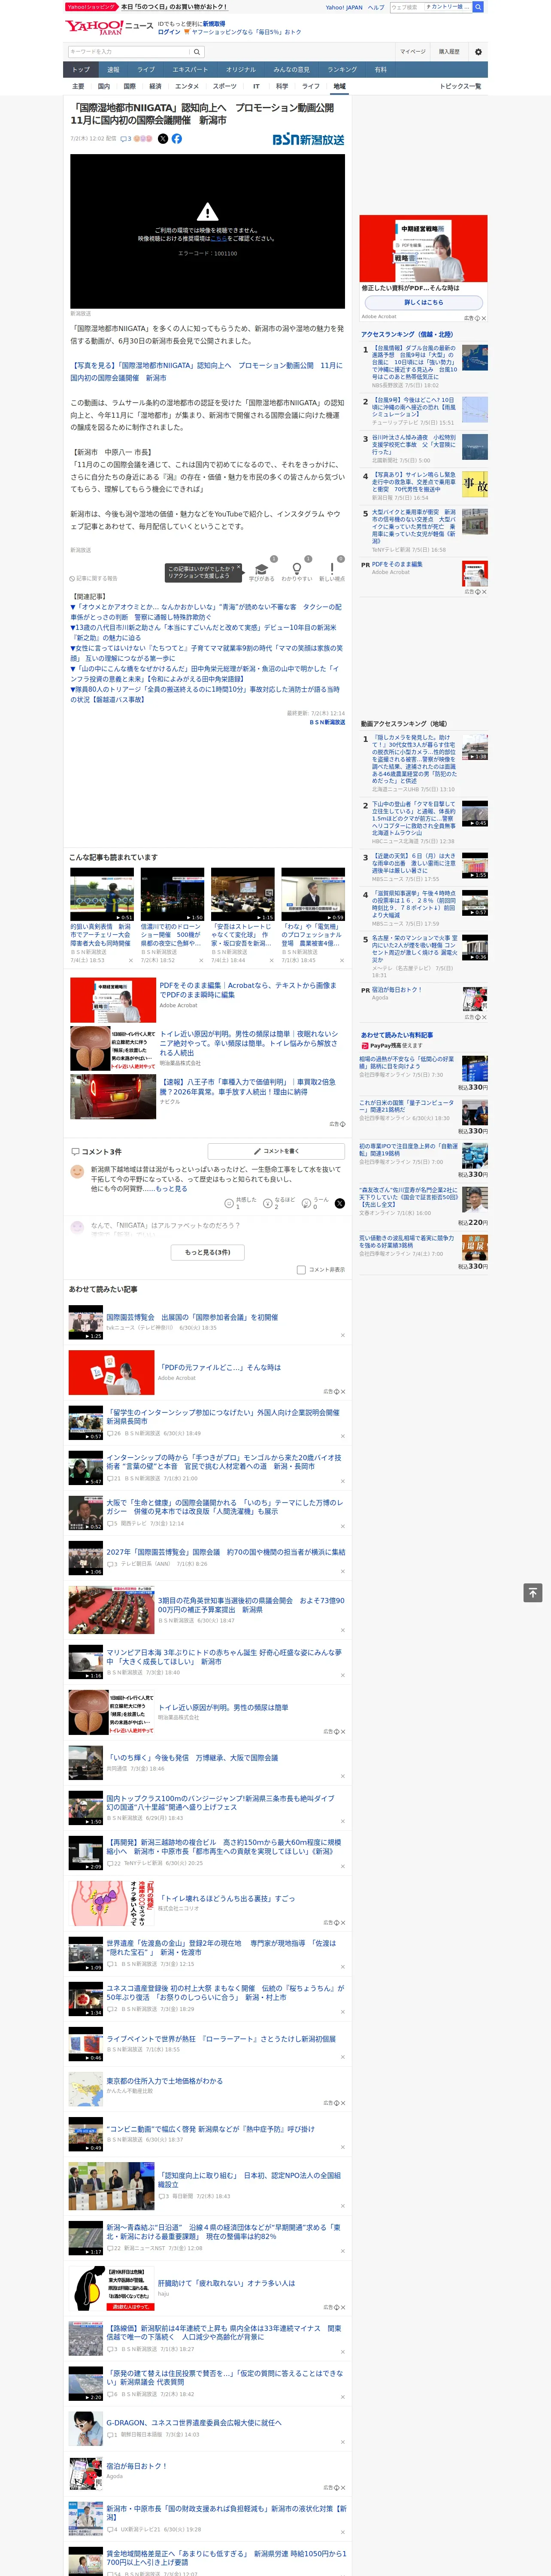The width and height of the screenshot is (551, 2576).
Task: Click the top web search input field
Action: click(406, 7)
